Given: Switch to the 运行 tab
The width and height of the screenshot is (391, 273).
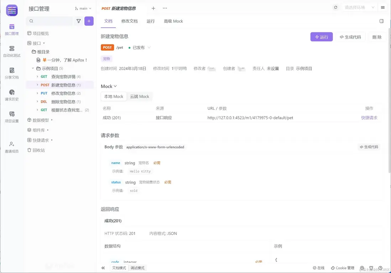Looking at the screenshot, I should [151, 21].
